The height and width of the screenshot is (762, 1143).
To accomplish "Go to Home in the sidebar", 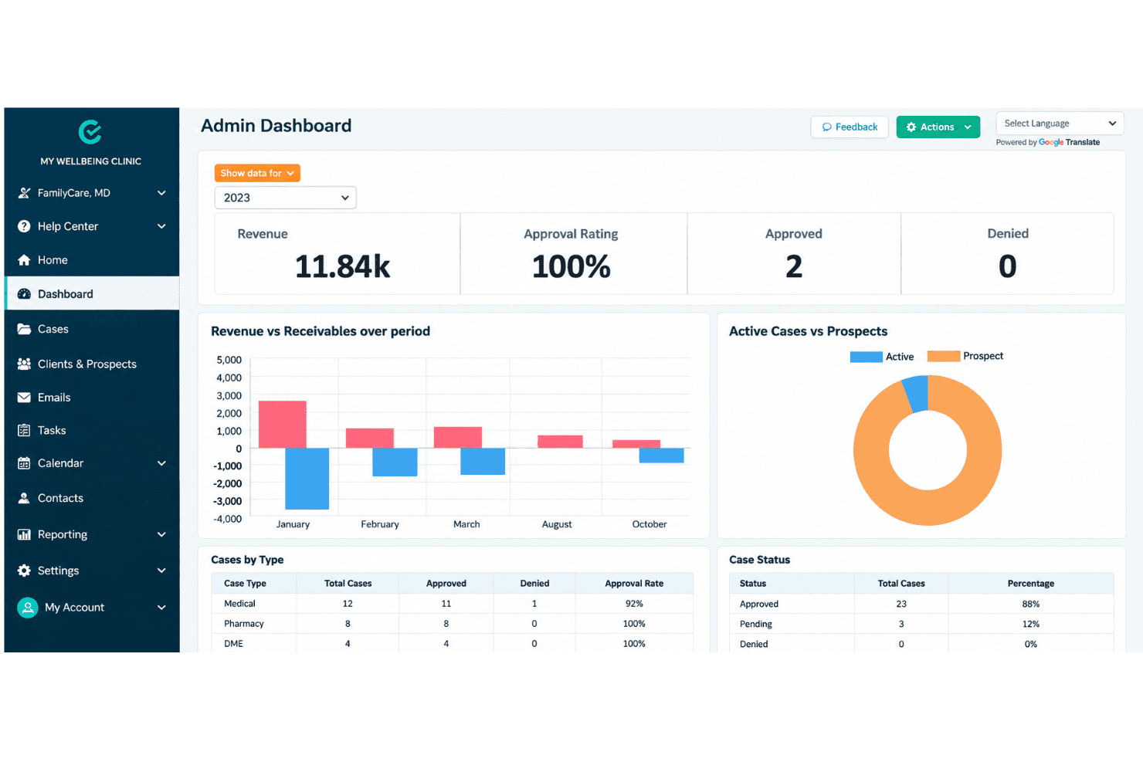I will click(x=92, y=260).
